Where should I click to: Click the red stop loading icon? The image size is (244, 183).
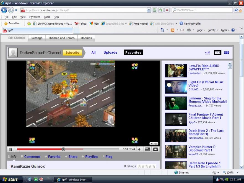tap(167, 10)
